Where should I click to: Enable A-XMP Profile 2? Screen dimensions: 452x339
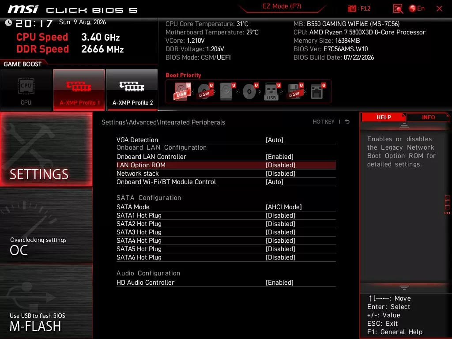tap(132, 90)
